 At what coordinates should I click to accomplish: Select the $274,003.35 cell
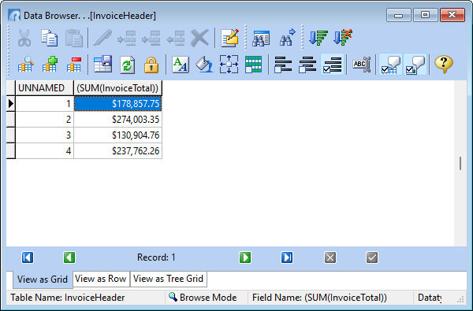point(118,120)
